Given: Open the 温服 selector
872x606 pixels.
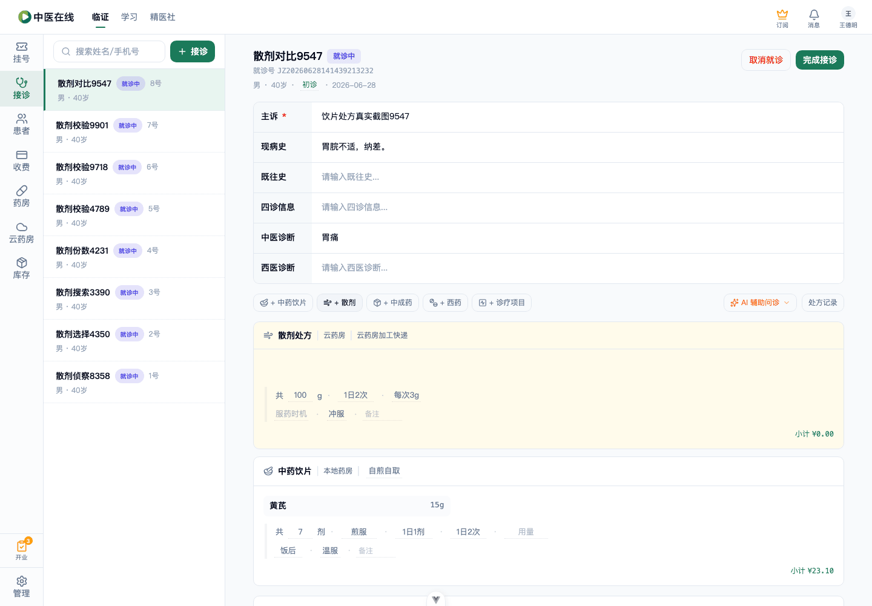Looking at the screenshot, I should [331, 551].
